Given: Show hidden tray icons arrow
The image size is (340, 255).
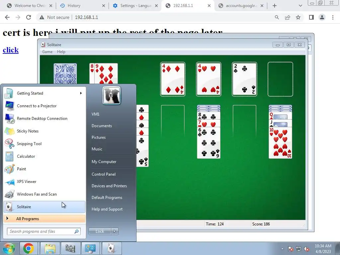Looking at the screenshot, I should 282,249.
